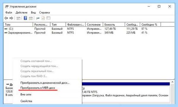Click the checkmark properties toolbar icon
The image size is (178, 107).
click(x=43, y=18)
